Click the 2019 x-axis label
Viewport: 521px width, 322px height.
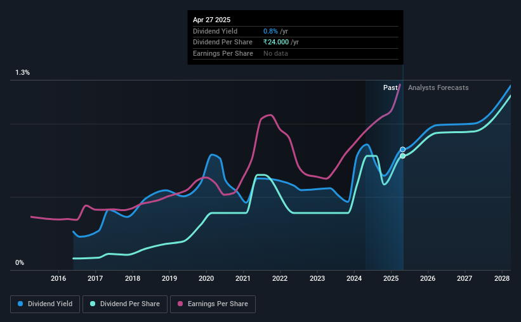[x=169, y=278]
